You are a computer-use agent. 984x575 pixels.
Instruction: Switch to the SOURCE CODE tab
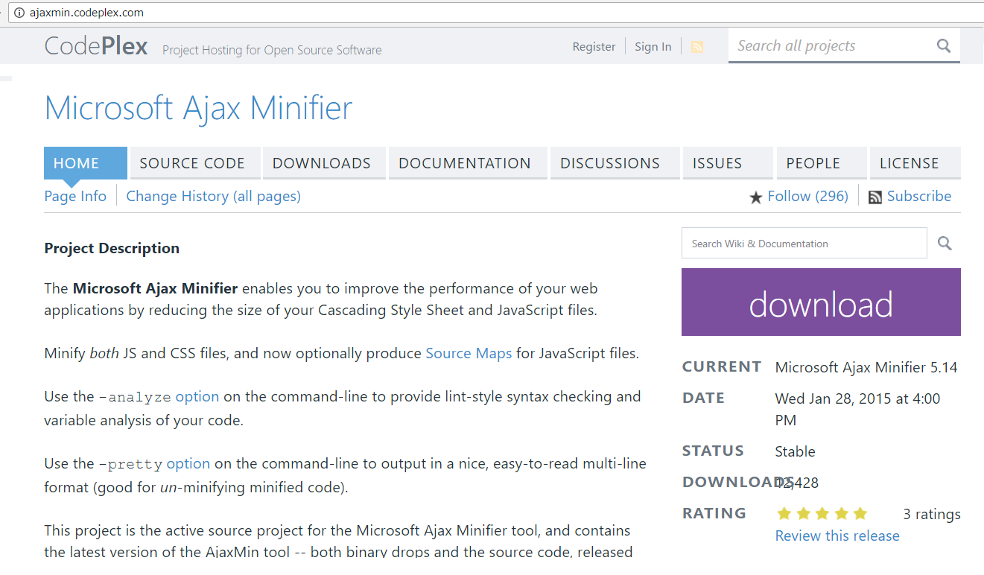tap(195, 163)
